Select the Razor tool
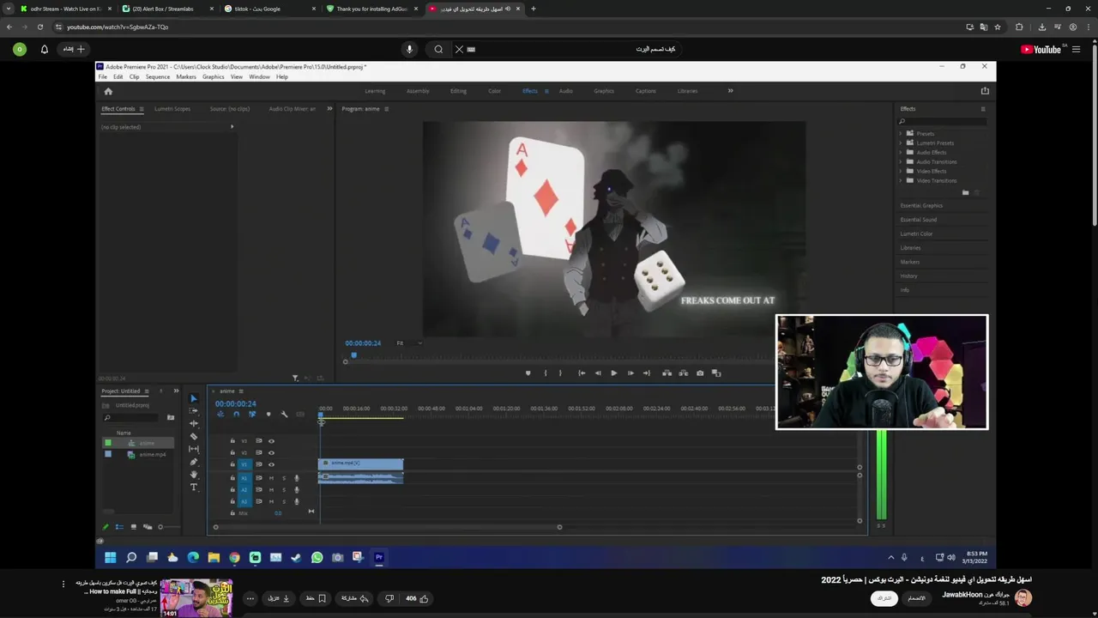This screenshot has width=1098, height=618. click(x=193, y=436)
